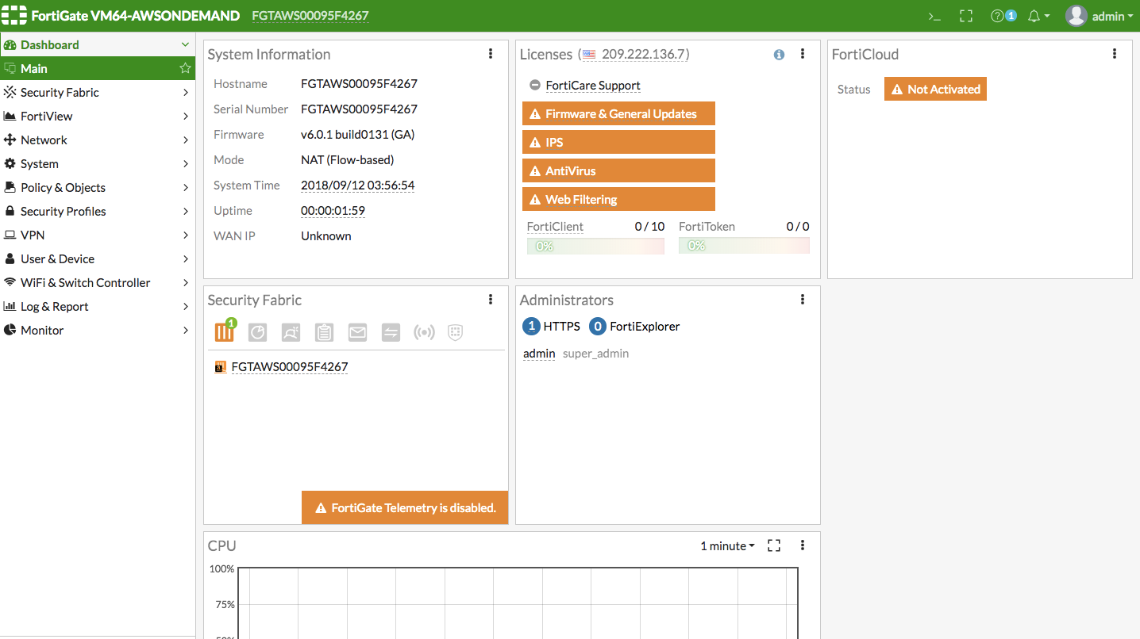
Task: Select the Main dashboard item
Action: click(98, 68)
